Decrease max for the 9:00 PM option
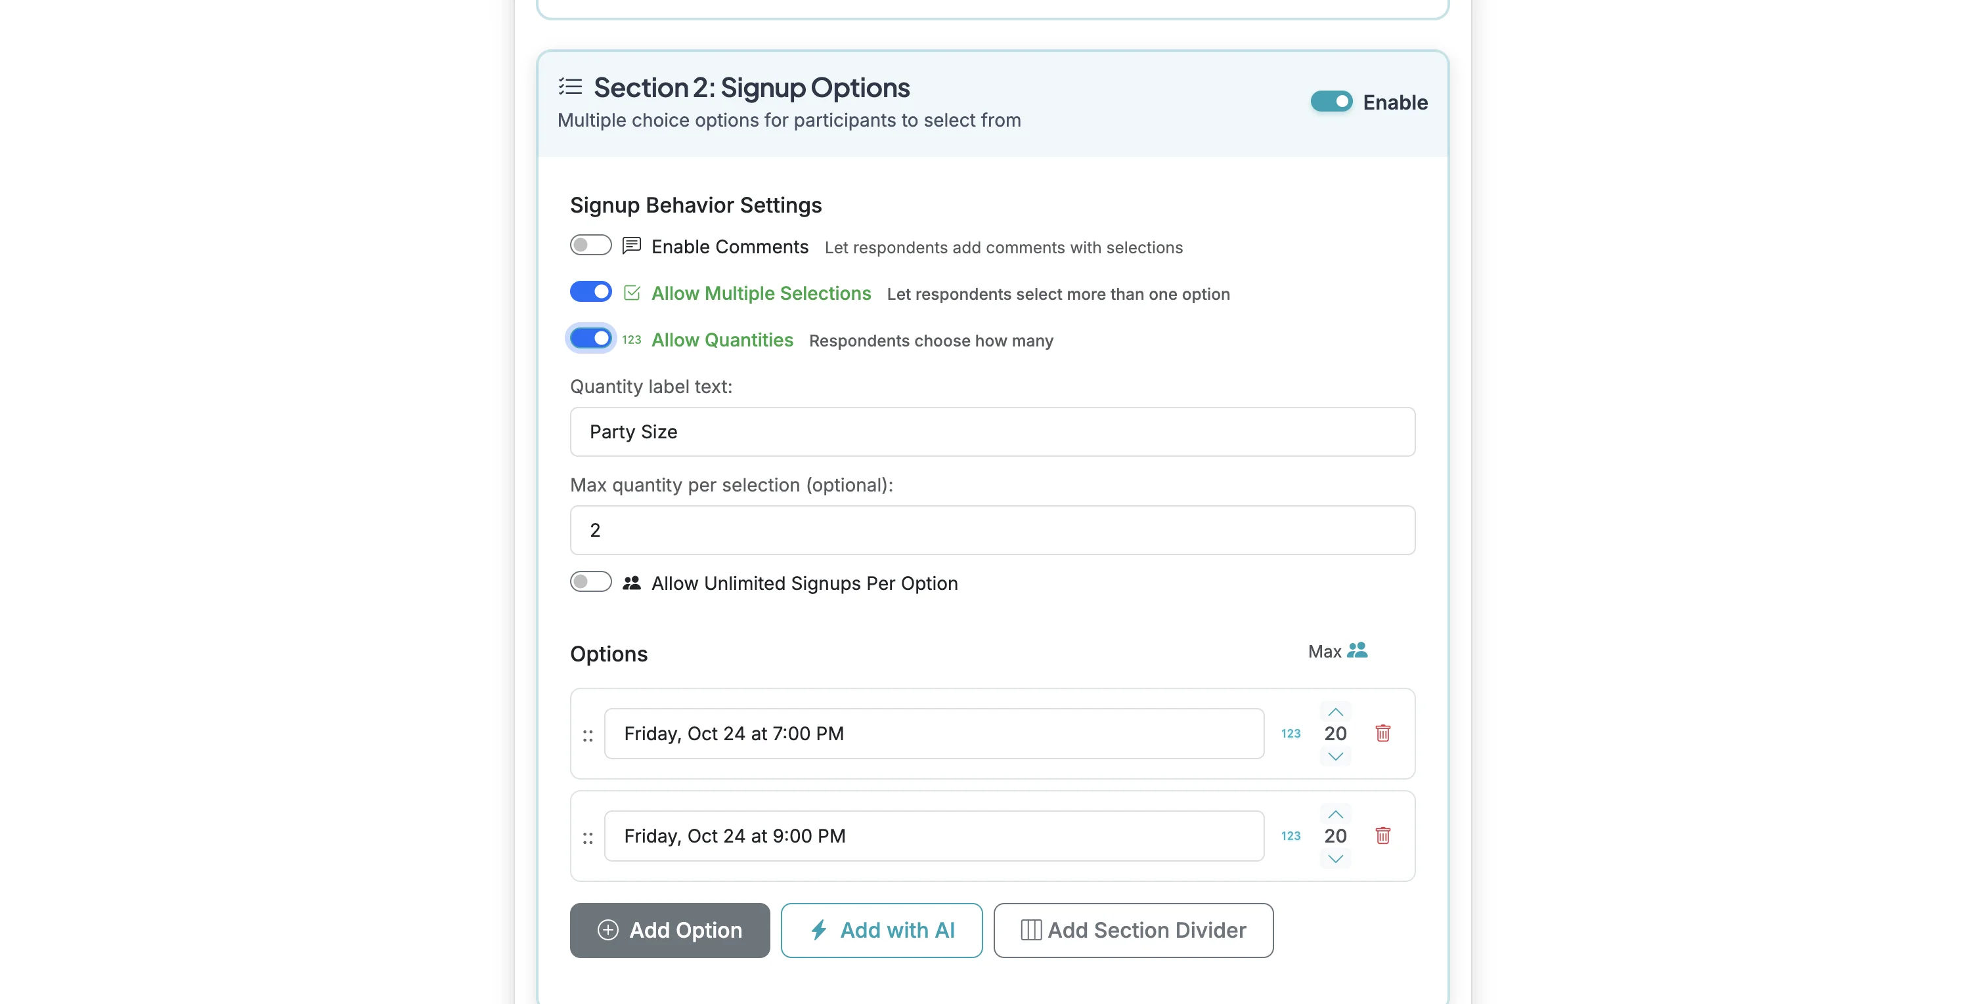 tap(1335, 858)
